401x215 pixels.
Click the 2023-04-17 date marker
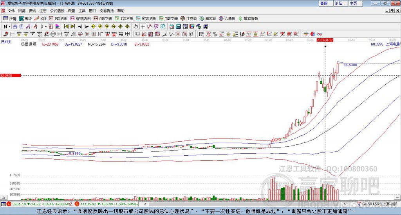325,40
